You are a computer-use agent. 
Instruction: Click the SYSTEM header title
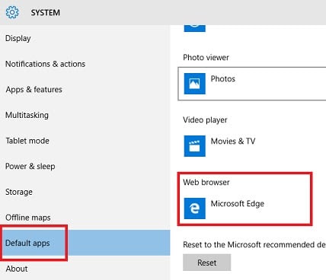click(x=46, y=13)
